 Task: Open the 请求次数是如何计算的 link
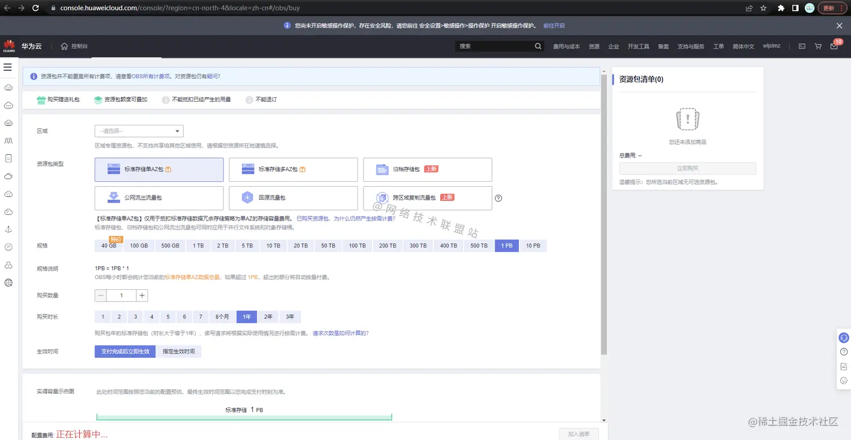tap(341, 333)
